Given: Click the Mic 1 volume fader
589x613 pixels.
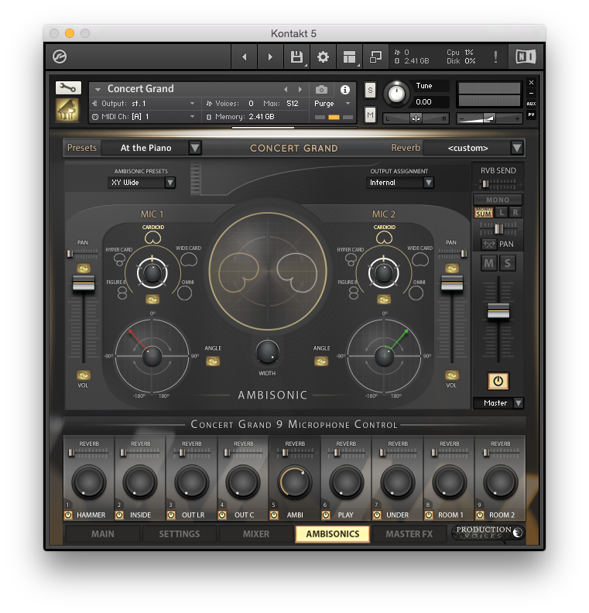Looking at the screenshot, I should click(84, 283).
